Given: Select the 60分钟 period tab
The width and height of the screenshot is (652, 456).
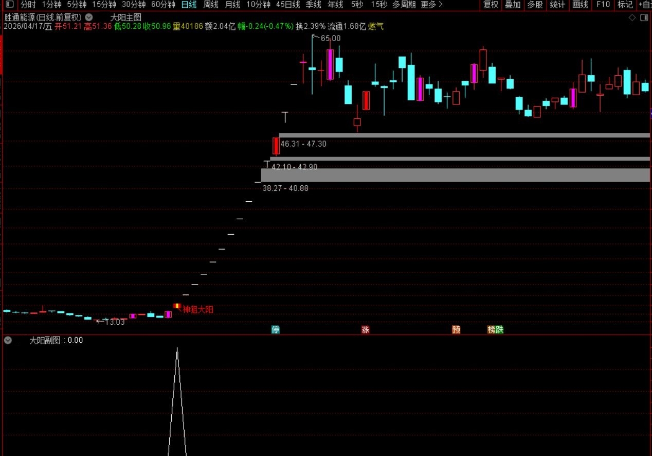Looking at the screenshot, I should tap(163, 5).
